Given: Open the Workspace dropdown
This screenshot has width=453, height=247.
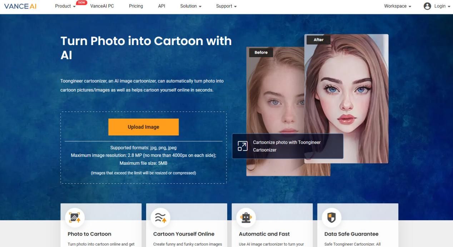Looking at the screenshot, I should 398,6.
